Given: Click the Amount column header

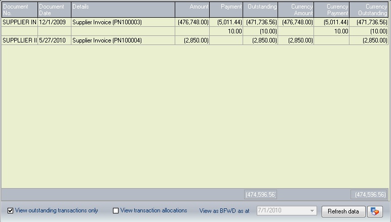Looking at the screenshot, I should point(192,10).
